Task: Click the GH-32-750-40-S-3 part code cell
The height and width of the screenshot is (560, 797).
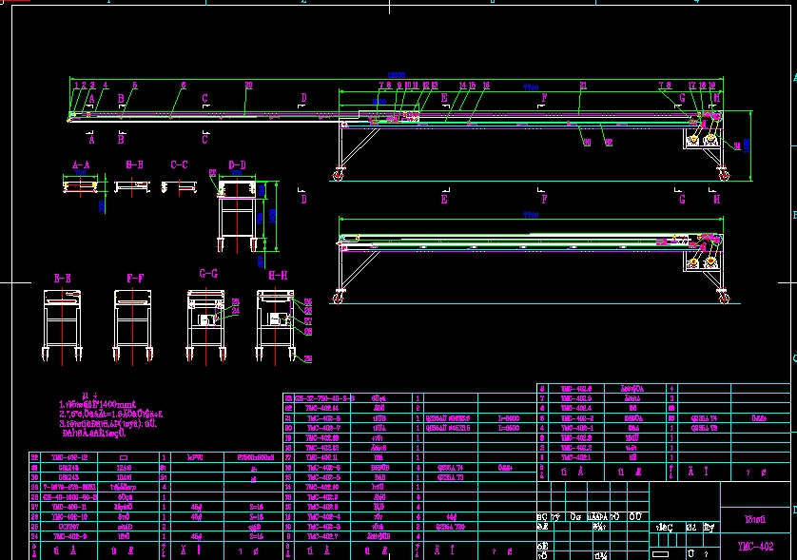Action: [323, 398]
